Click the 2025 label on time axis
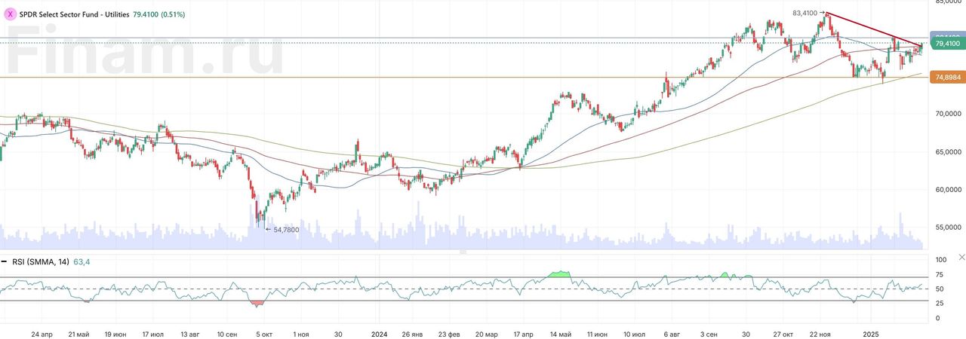This screenshot has height=339, width=966. (872, 333)
